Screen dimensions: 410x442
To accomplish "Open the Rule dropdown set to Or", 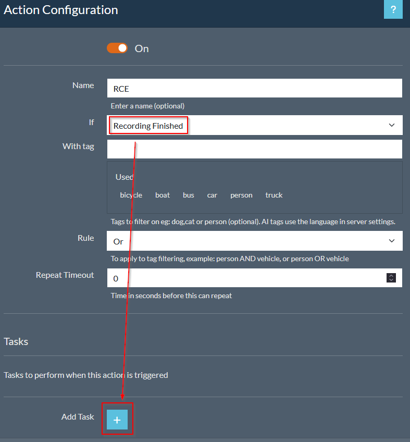I will [x=254, y=241].
